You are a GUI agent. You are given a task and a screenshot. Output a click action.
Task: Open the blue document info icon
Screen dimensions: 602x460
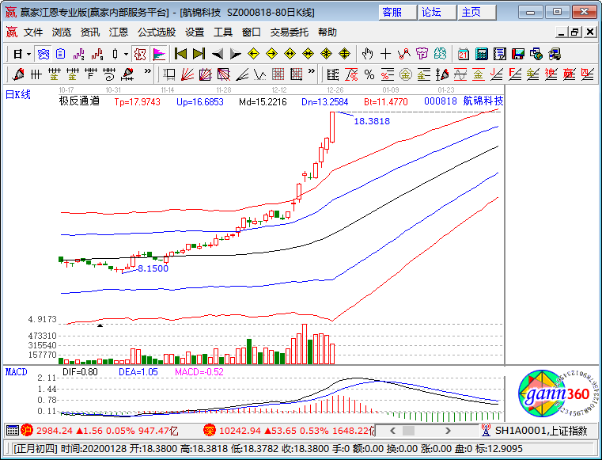click(x=61, y=54)
